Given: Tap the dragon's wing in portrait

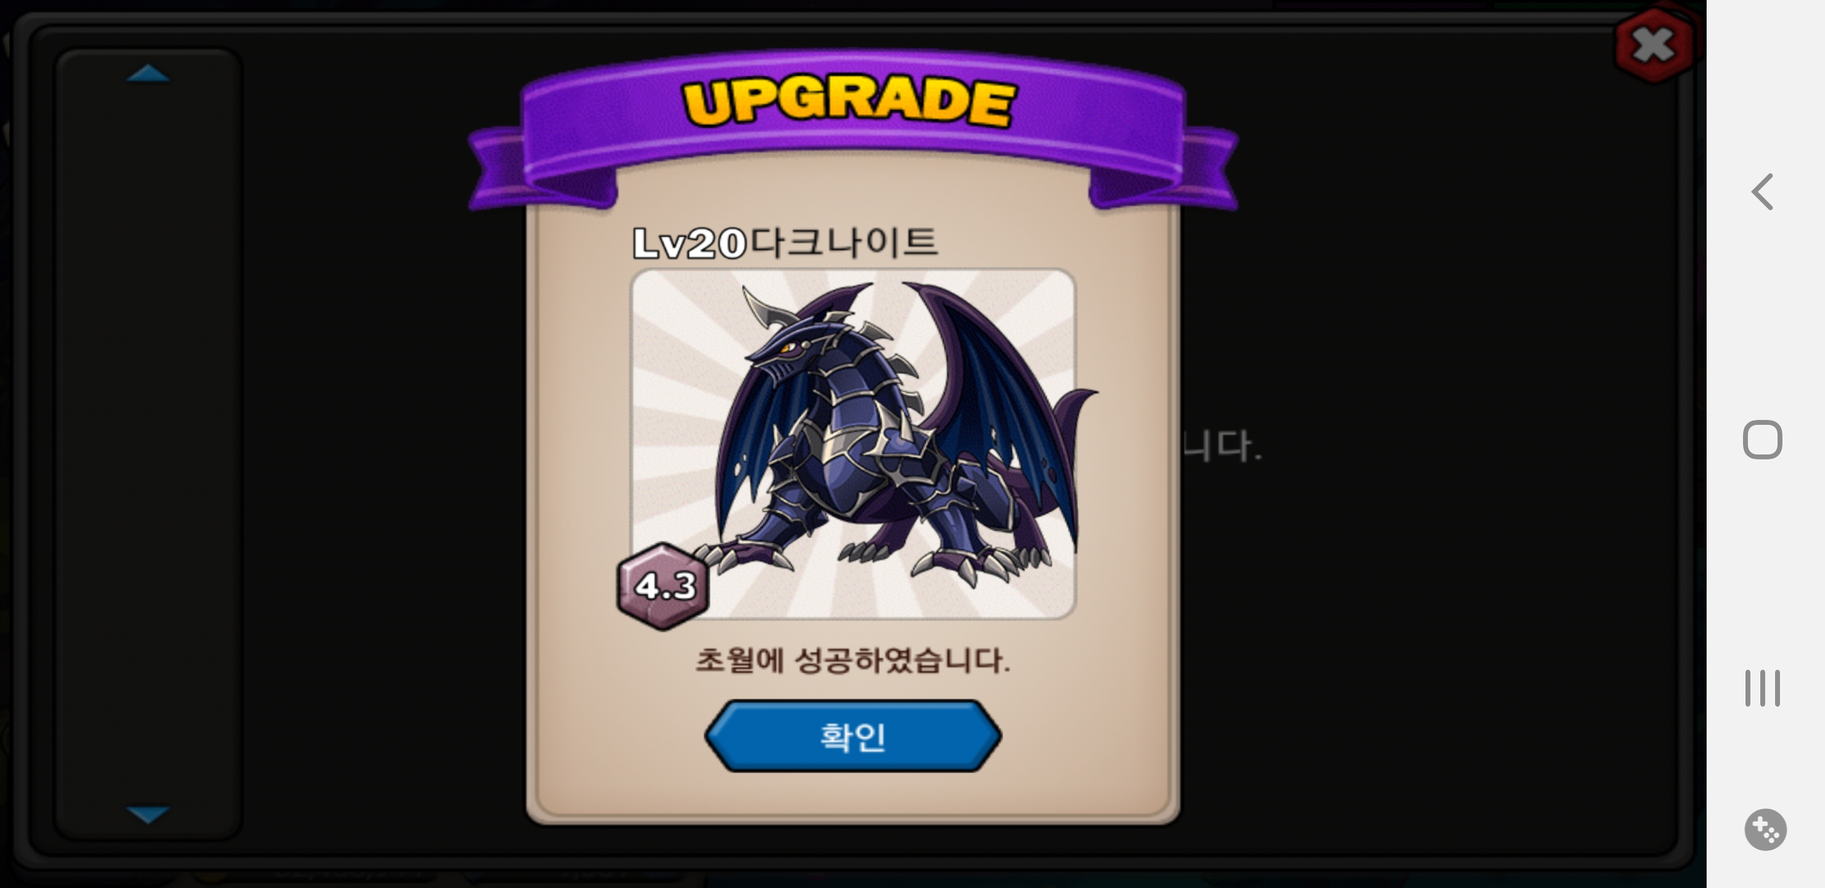Looking at the screenshot, I should (1006, 397).
